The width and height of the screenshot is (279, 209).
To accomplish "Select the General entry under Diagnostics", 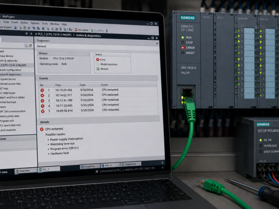I will click(41, 46).
